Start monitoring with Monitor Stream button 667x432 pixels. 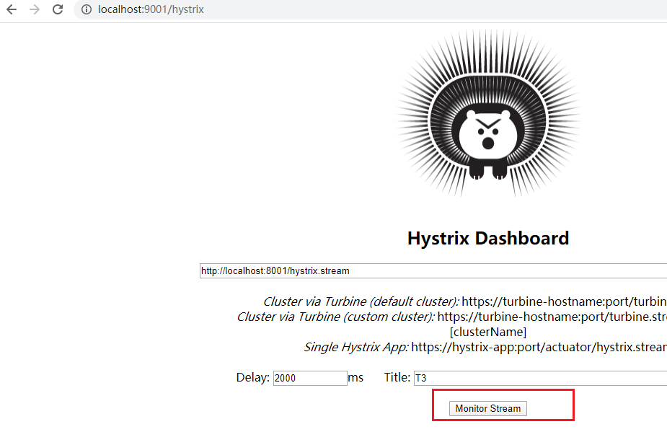488,409
